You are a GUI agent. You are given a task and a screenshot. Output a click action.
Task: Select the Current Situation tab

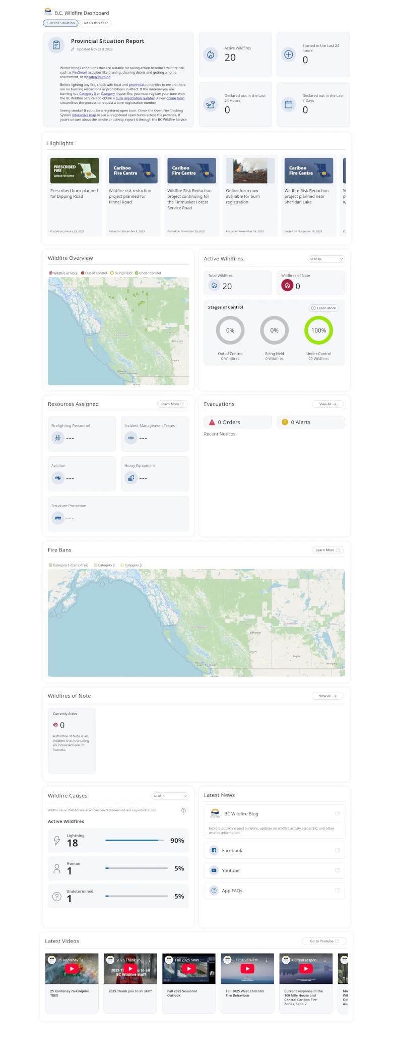(x=60, y=23)
